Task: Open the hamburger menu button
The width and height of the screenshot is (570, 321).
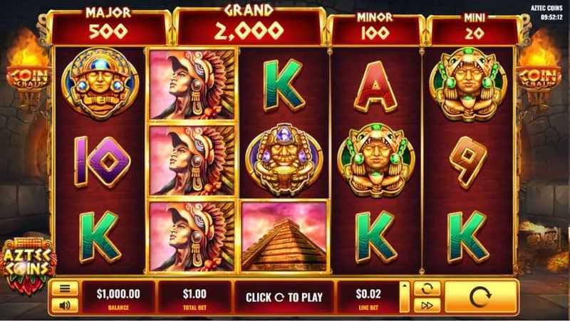Action: [65, 289]
